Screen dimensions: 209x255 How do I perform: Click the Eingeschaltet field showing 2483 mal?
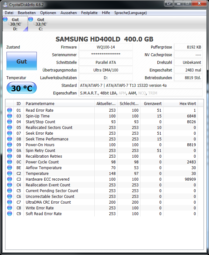(188, 70)
